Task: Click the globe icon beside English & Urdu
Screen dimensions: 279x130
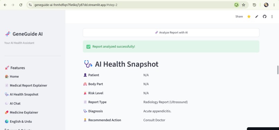Action: tap(7, 121)
